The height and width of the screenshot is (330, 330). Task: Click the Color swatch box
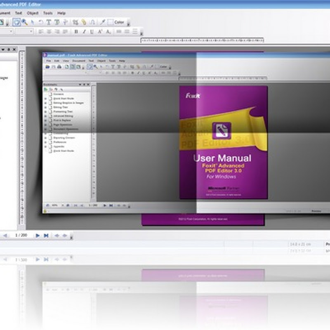click(x=110, y=22)
